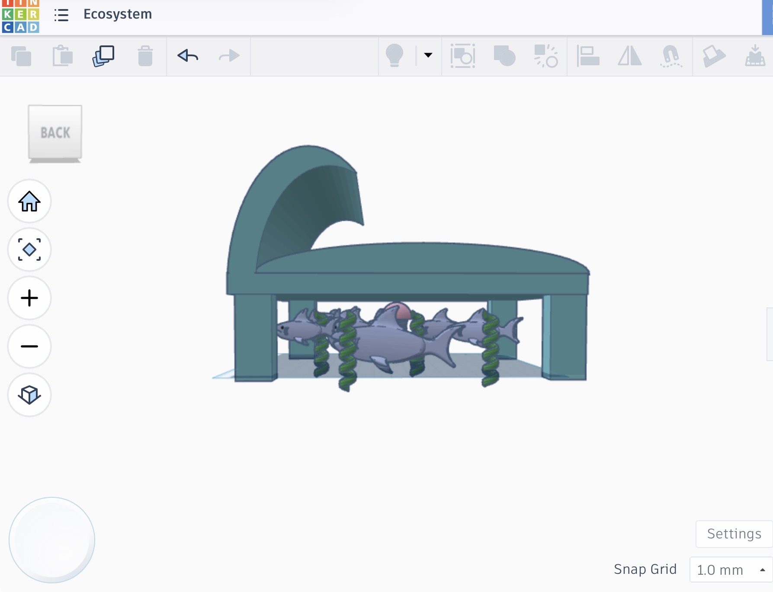Click the Mirror tool icon
This screenshot has height=592, width=773.
tap(629, 56)
